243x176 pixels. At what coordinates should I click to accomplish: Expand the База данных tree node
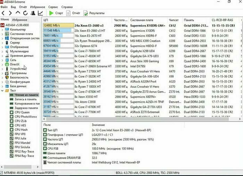coord(2,86)
